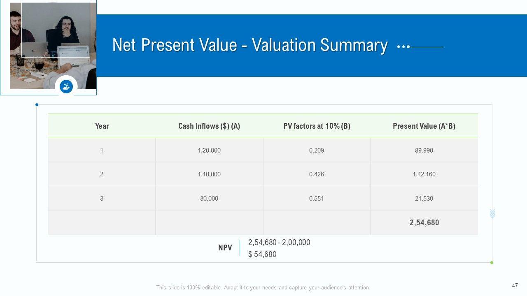Click the NPV label below the table

click(225, 248)
